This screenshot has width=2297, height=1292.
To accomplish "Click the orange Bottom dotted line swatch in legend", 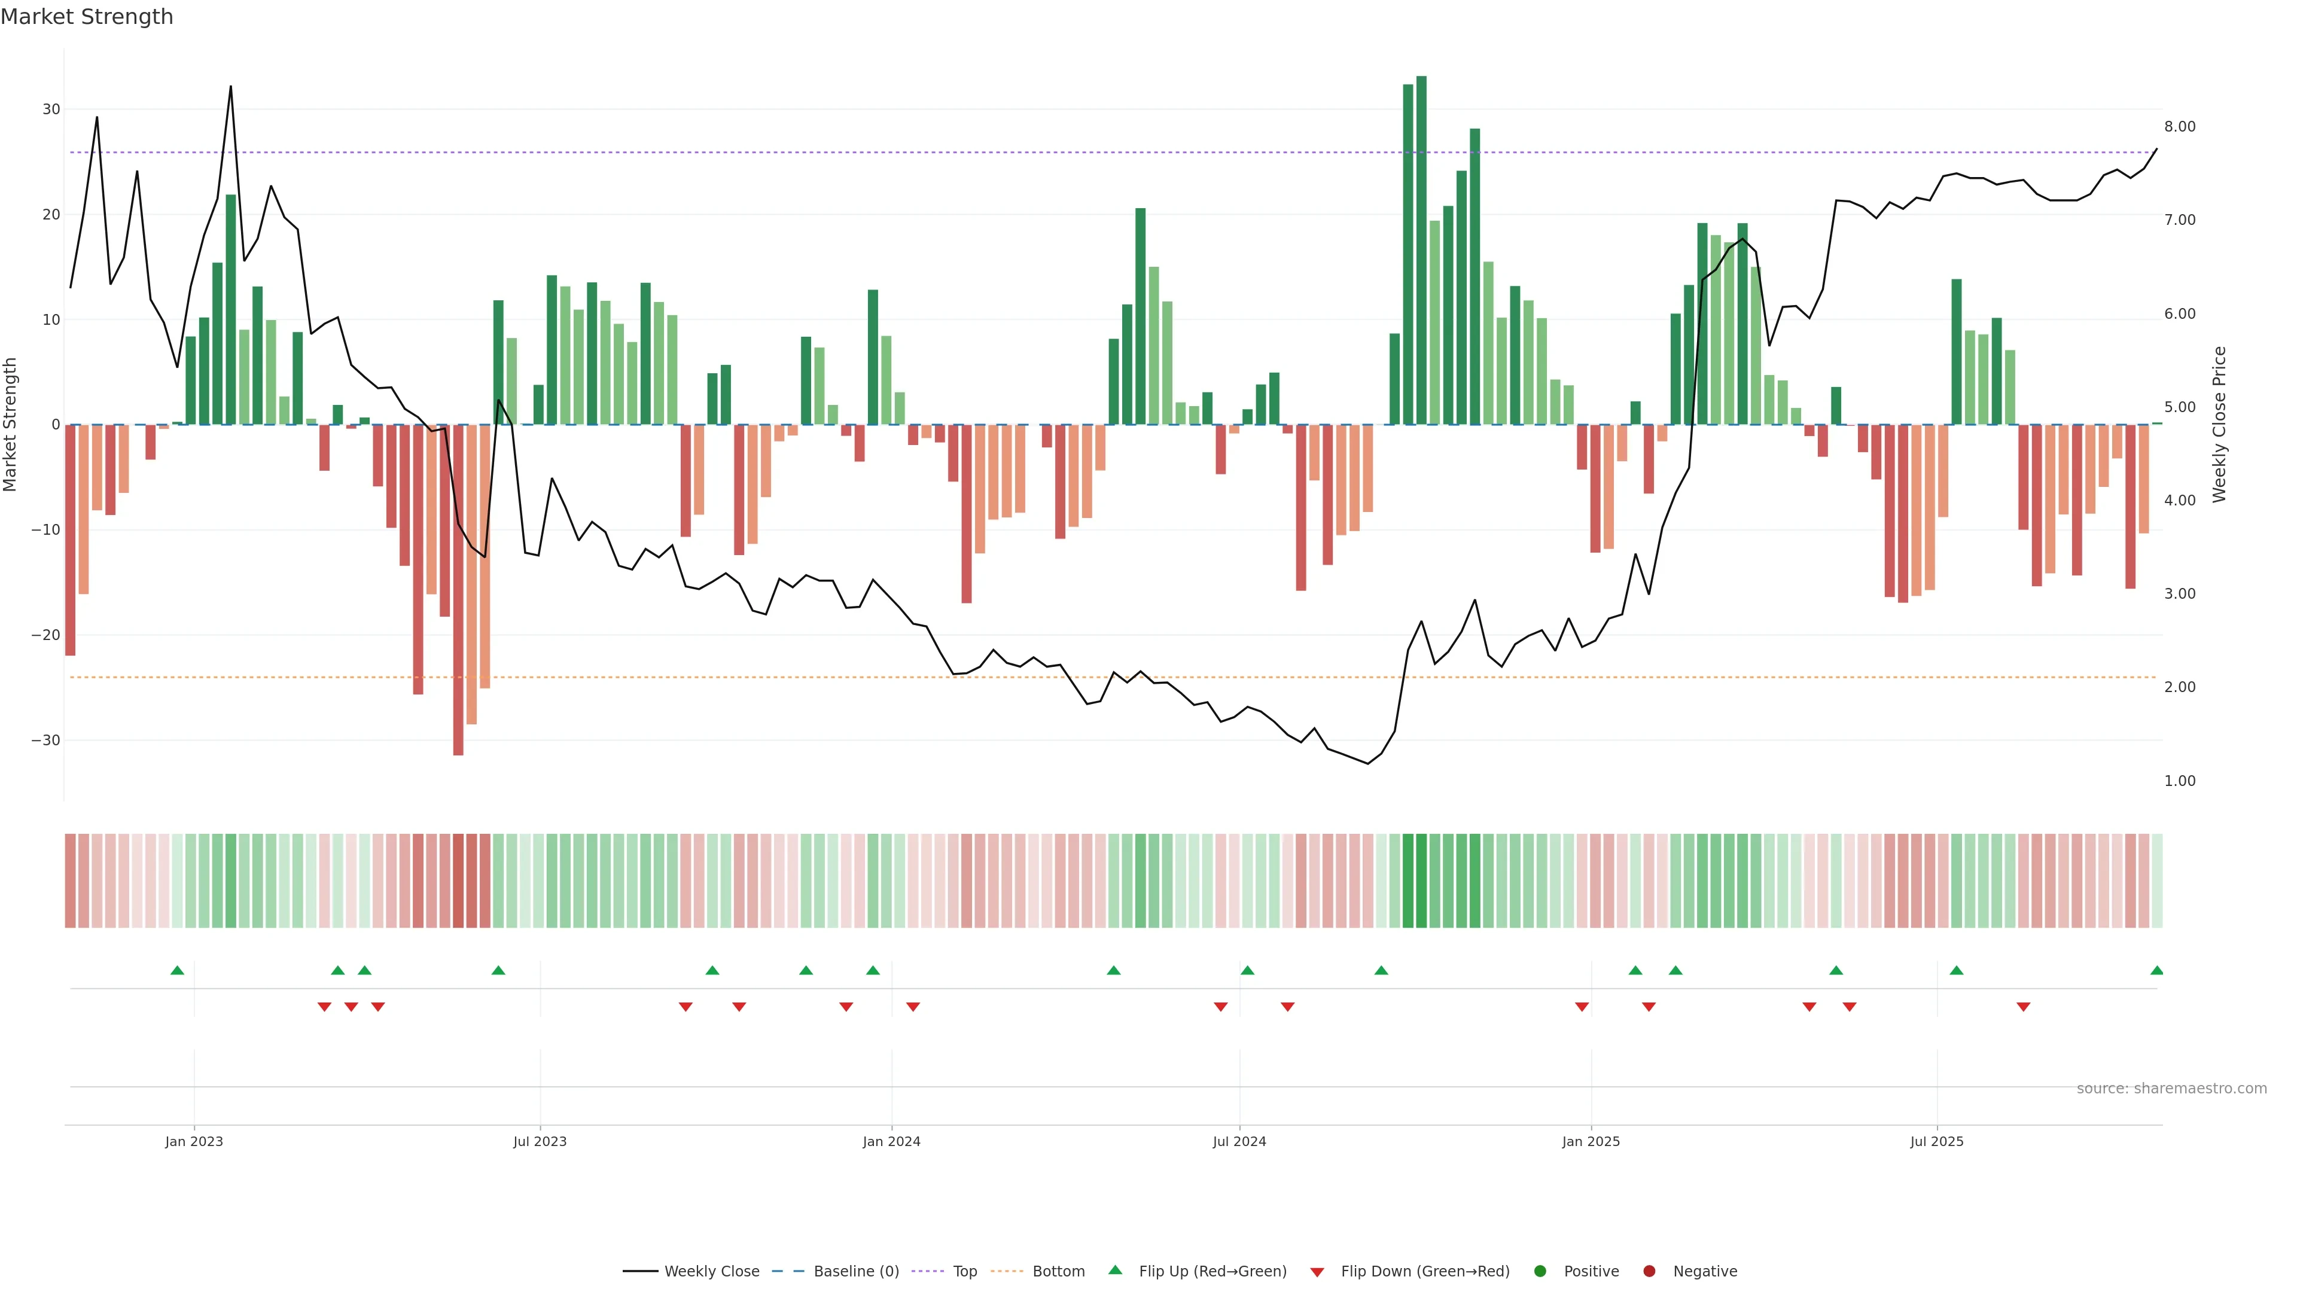I will (x=1007, y=1270).
